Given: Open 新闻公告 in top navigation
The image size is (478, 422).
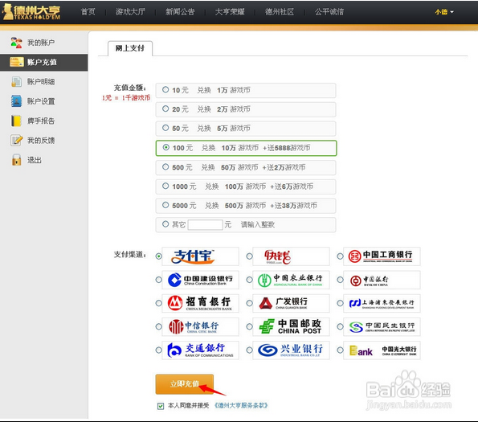Looking at the screenshot, I should (x=180, y=12).
